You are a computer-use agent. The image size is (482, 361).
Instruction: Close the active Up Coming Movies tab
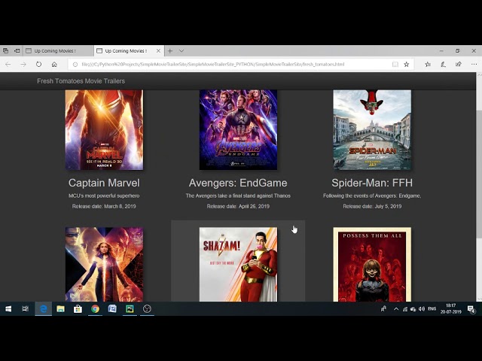pyautogui.click(x=158, y=51)
